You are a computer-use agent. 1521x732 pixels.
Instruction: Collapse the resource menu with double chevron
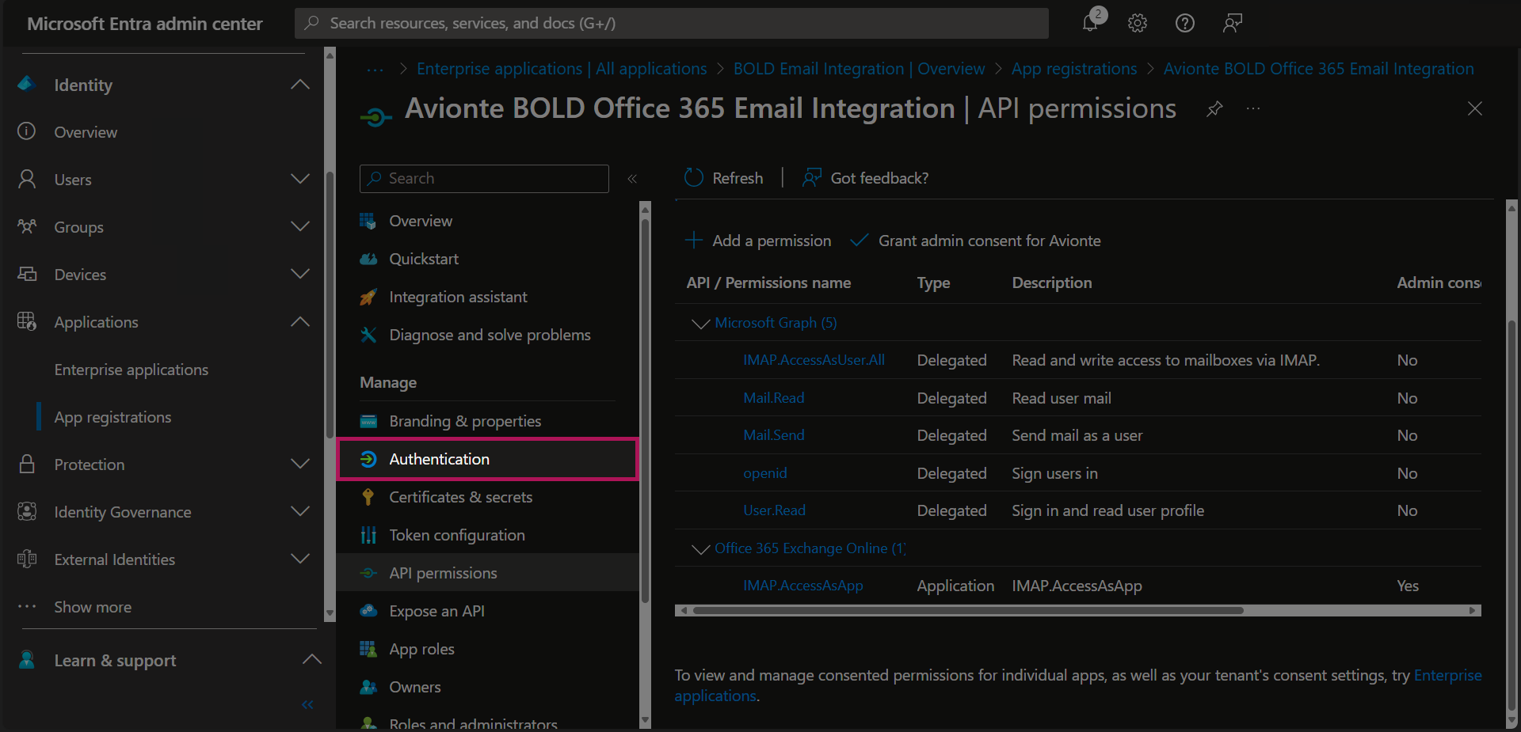click(x=632, y=179)
